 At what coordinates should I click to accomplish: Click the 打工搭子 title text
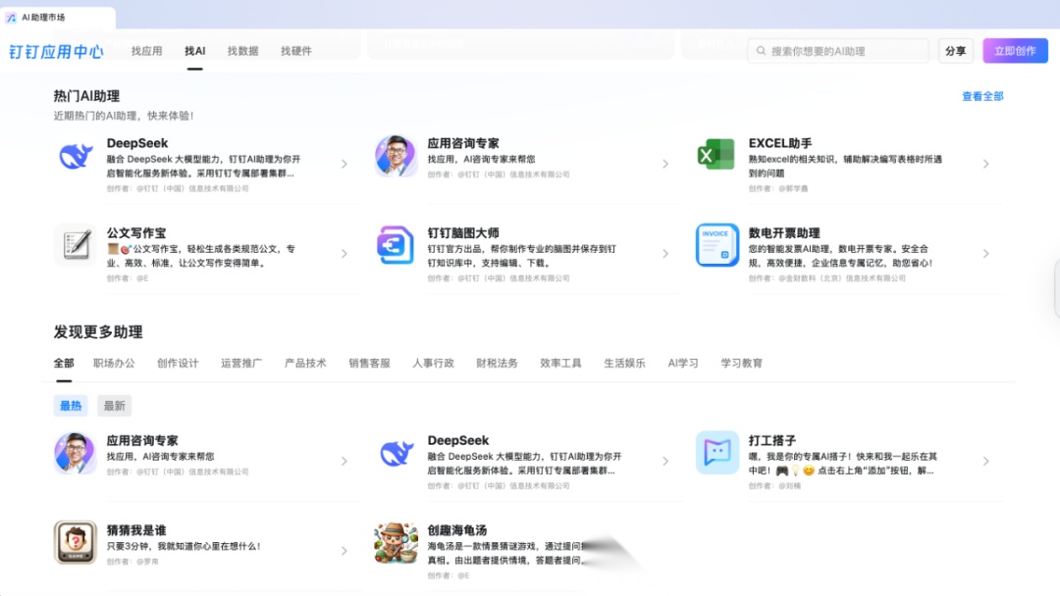[x=771, y=440]
